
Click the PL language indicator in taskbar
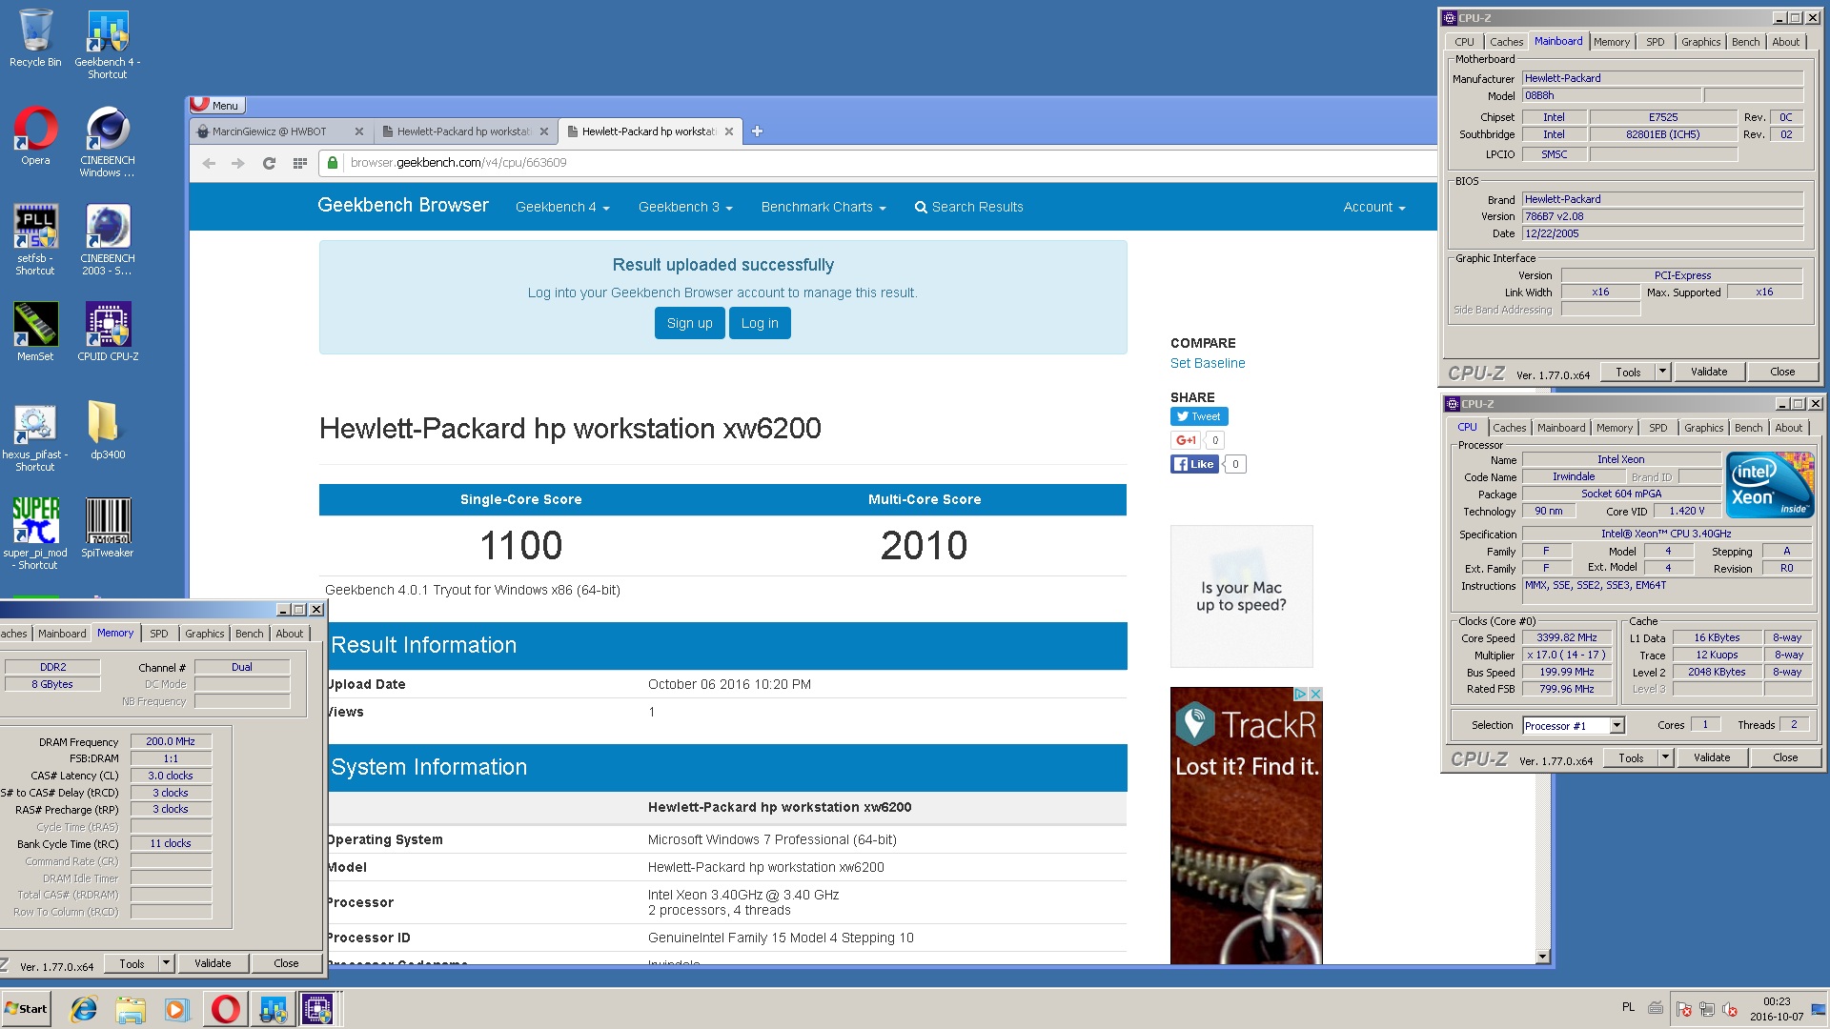coord(1628,1007)
